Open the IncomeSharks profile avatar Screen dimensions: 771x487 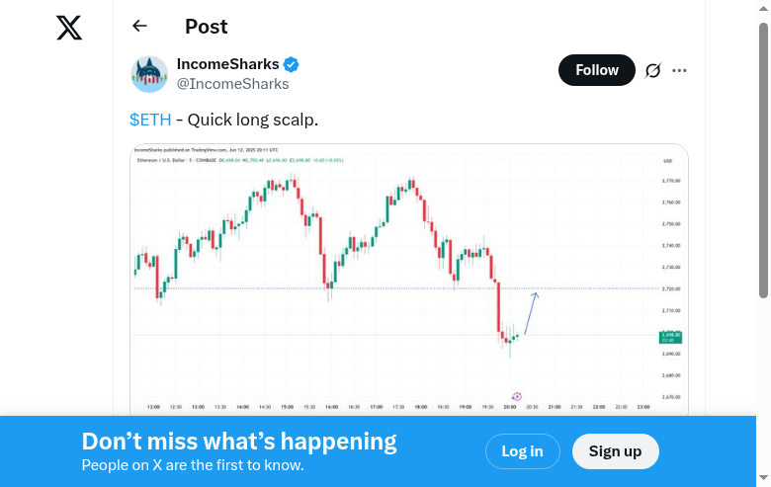pyautogui.click(x=149, y=74)
